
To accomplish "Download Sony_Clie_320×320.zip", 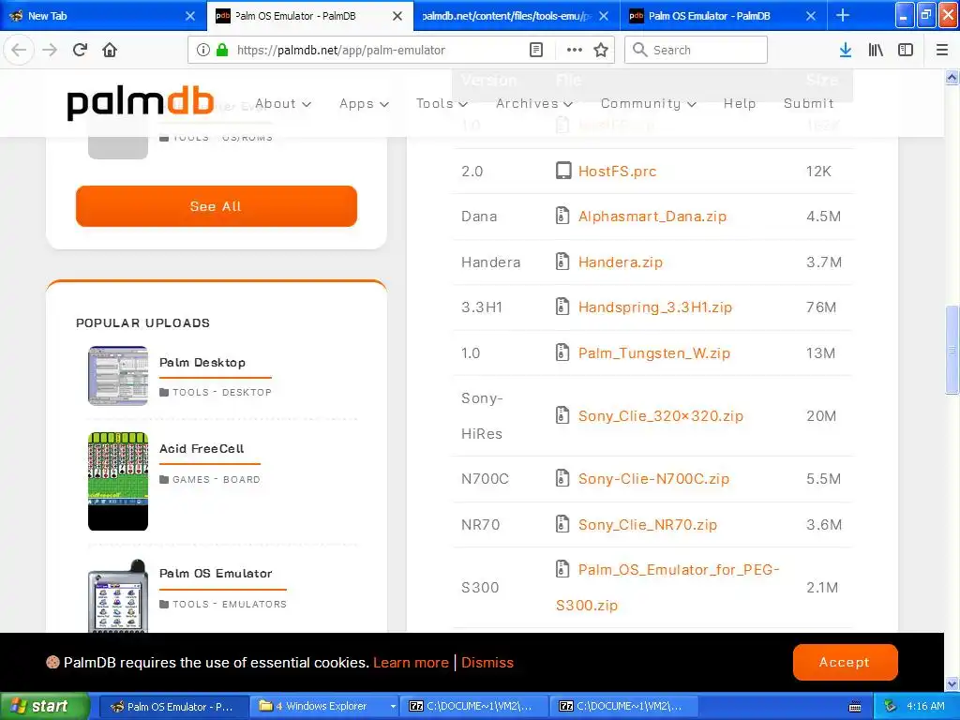I will click(661, 416).
